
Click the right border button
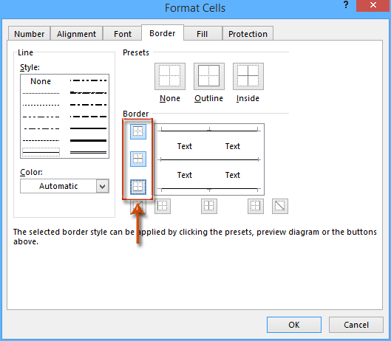[256, 206]
